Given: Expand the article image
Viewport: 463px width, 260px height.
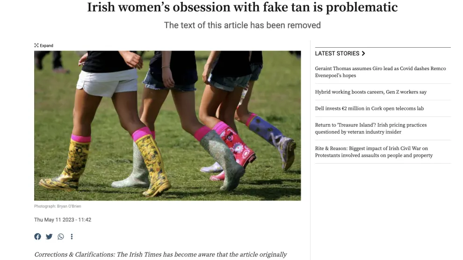Looking at the screenshot, I should coord(43,45).
